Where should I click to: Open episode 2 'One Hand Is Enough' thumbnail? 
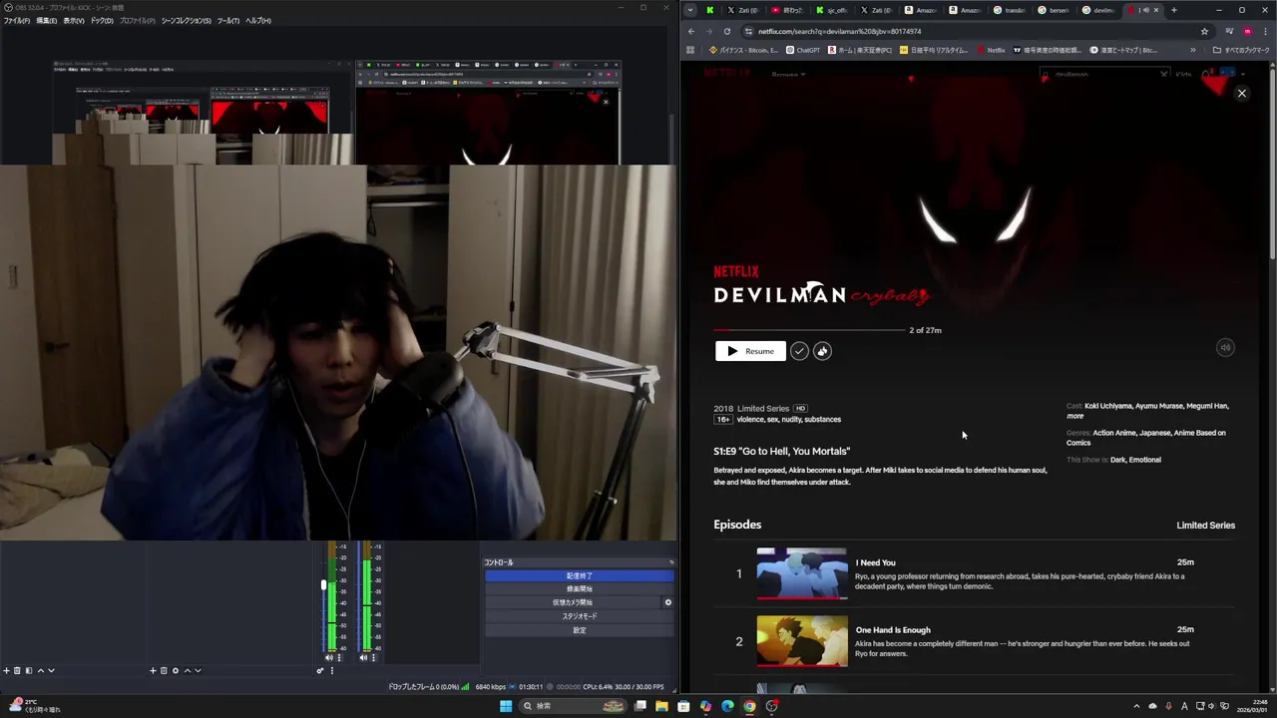802,641
